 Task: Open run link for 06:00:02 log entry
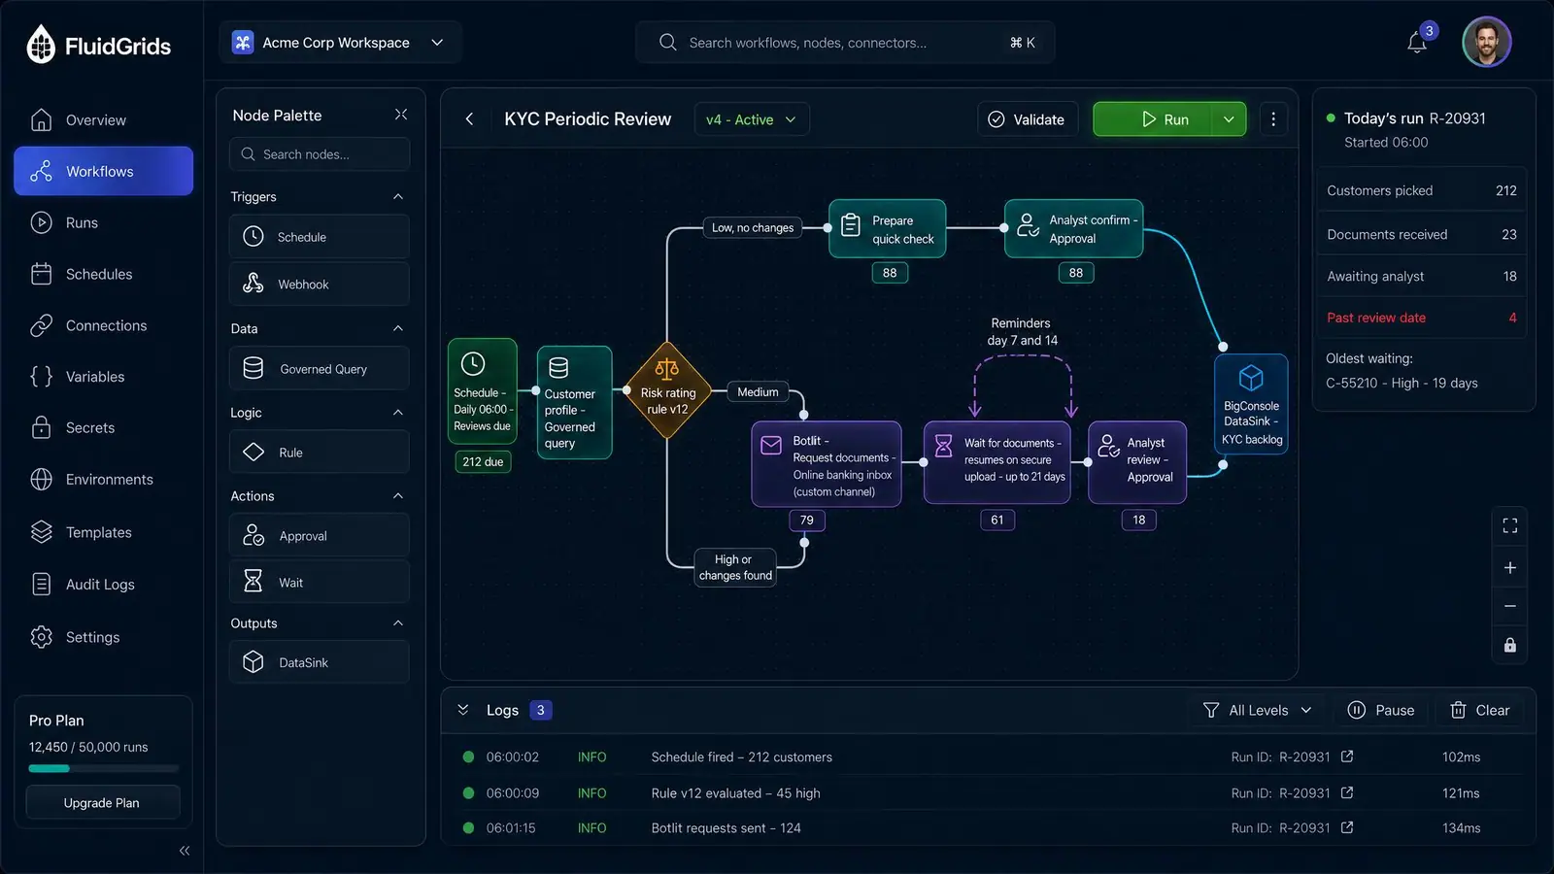(1347, 756)
